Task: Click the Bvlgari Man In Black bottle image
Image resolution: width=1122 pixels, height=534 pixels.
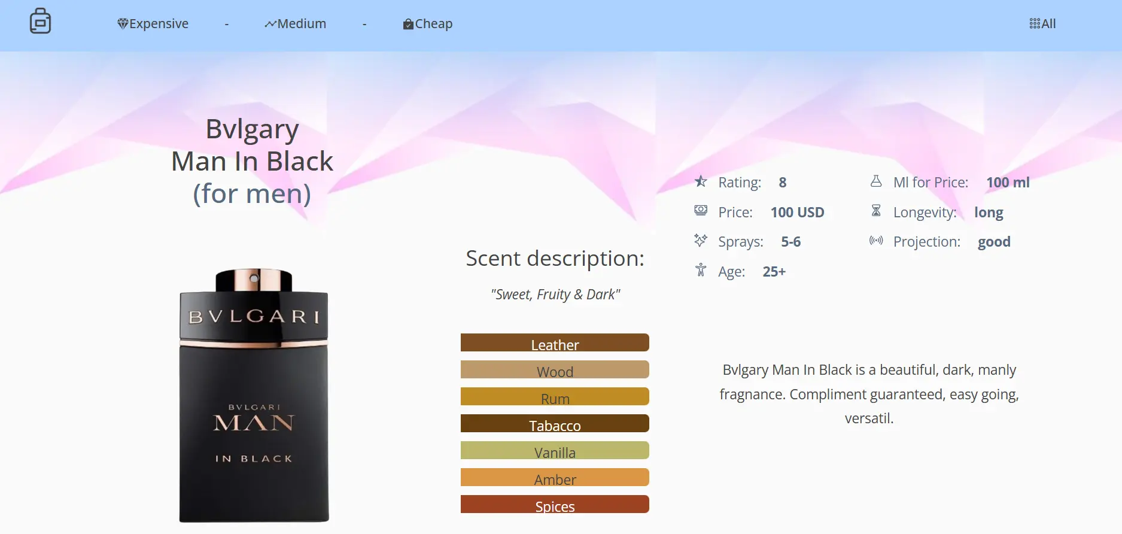Action: pos(254,395)
